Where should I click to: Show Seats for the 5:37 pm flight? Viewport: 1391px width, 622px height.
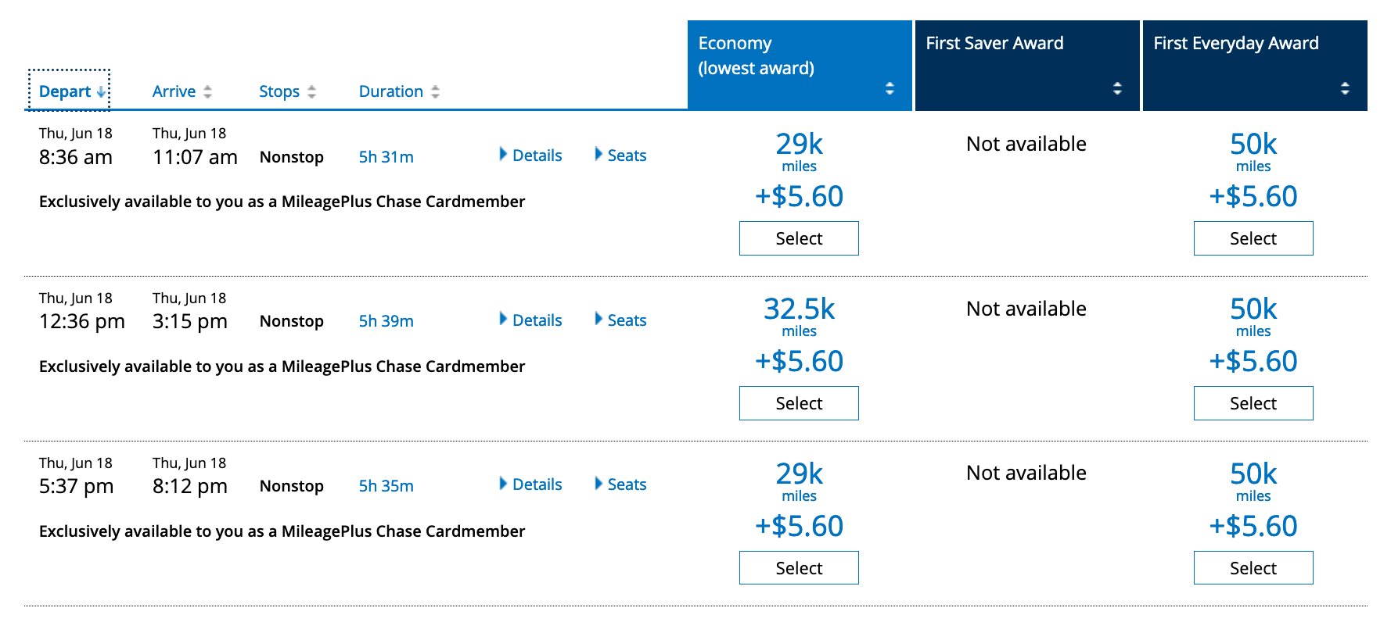[621, 484]
